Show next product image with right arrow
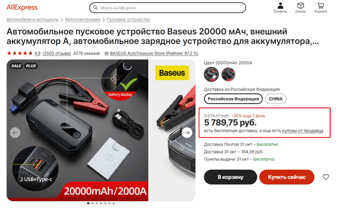 [187, 132]
